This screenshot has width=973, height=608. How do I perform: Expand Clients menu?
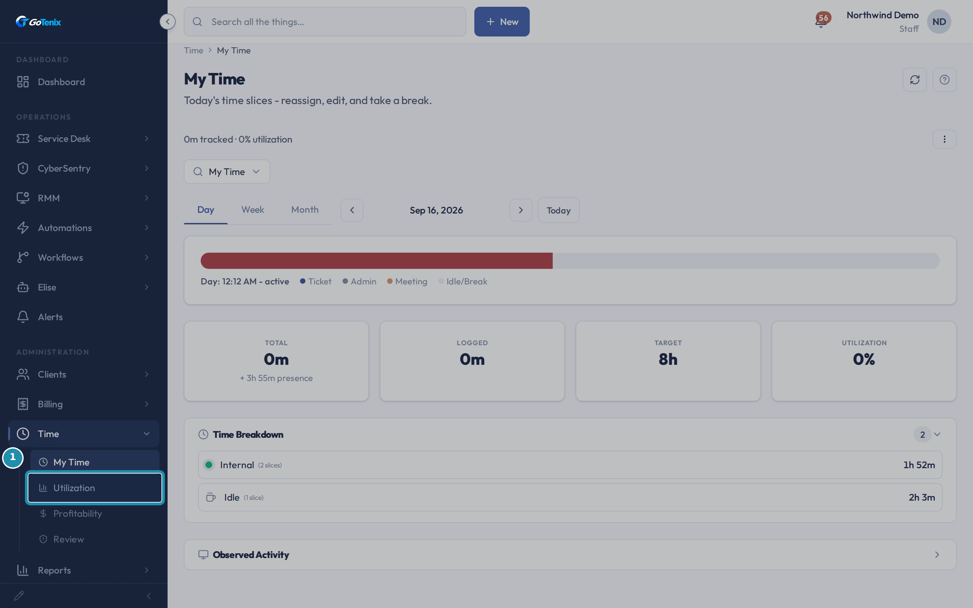tap(84, 374)
